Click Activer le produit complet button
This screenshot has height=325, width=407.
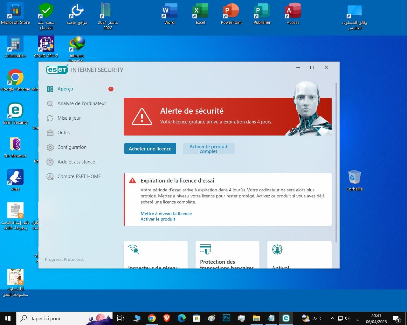[x=209, y=149]
